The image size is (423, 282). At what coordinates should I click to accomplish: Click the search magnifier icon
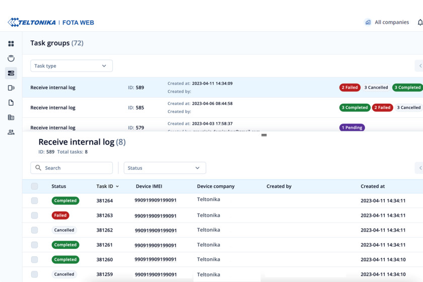point(38,168)
